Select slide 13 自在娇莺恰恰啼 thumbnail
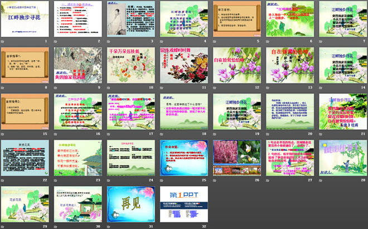Viewport: 368px width, 229px height. [x=290, y=65]
